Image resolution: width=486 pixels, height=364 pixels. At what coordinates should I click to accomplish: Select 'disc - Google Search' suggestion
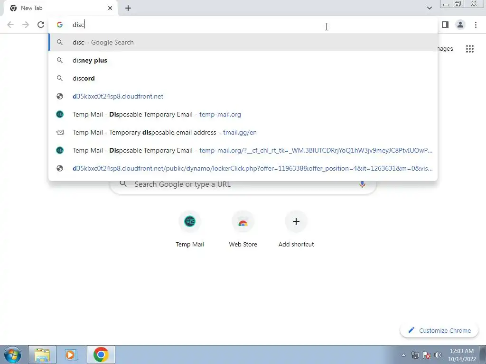click(243, 42)
